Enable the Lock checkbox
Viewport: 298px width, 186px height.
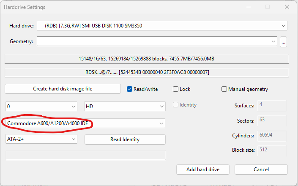(176, 89)
